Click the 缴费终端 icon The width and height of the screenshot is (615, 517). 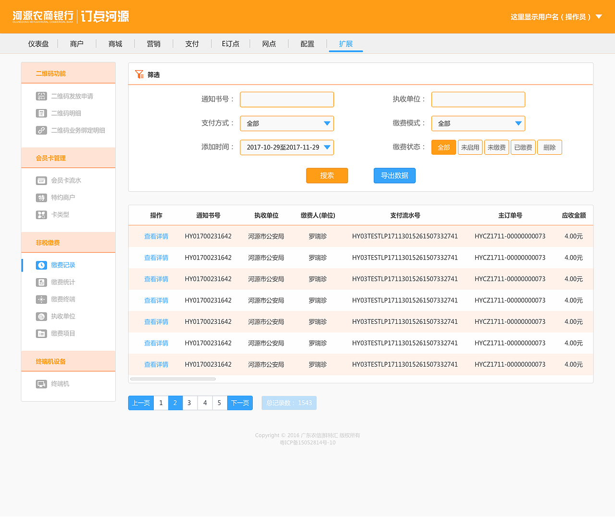click(x=41, y=299)
